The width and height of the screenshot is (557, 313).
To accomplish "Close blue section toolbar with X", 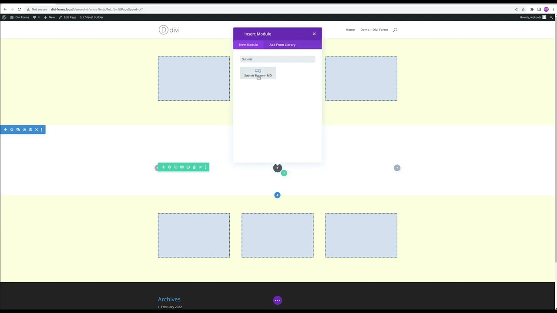I will click(37, 130).
